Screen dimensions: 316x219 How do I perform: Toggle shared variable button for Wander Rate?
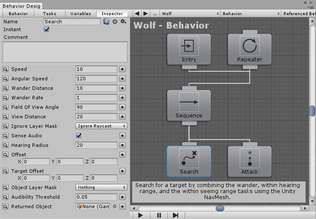click(x=122, y=98)
